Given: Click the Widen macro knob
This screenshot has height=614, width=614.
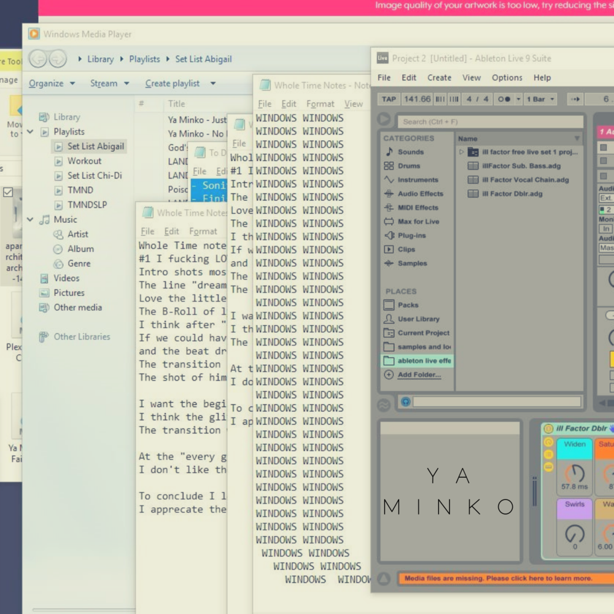Looking at the screenshot, I should (575, 473).
